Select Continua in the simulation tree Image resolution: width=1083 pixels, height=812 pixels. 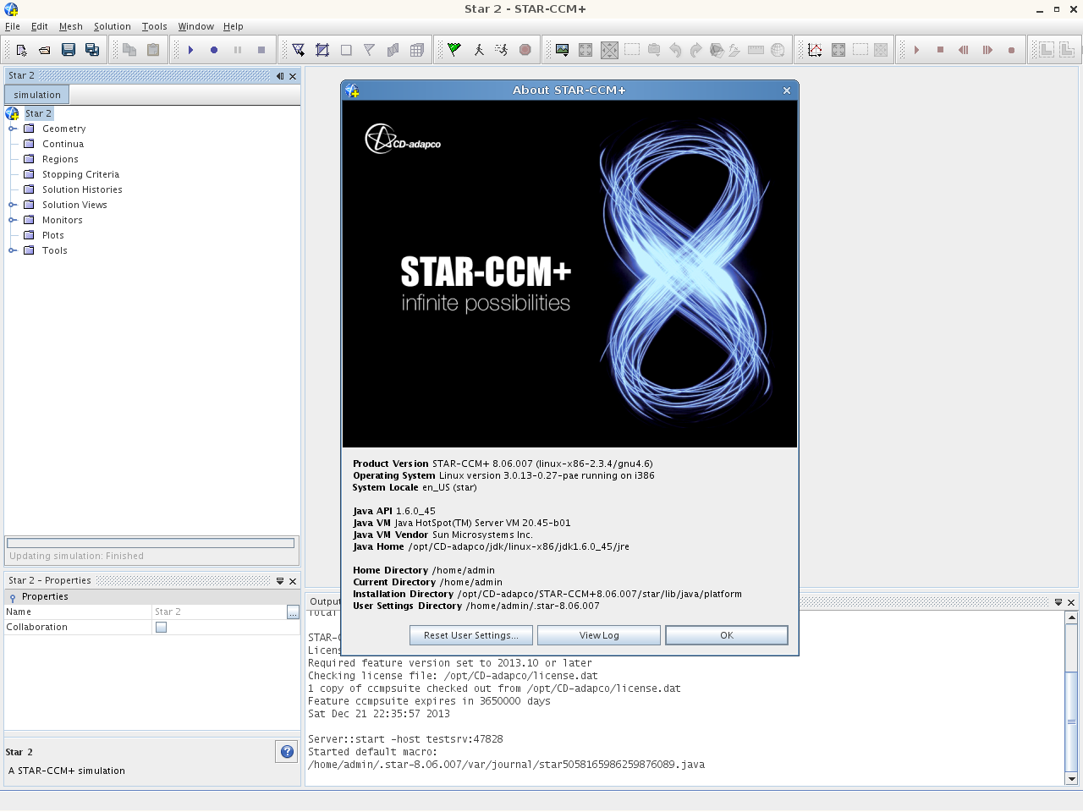pos(63,144)
